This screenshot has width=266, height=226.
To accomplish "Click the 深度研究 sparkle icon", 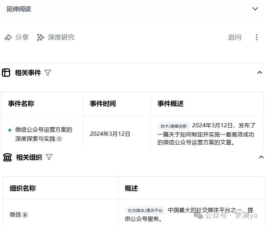I will 40,37.
